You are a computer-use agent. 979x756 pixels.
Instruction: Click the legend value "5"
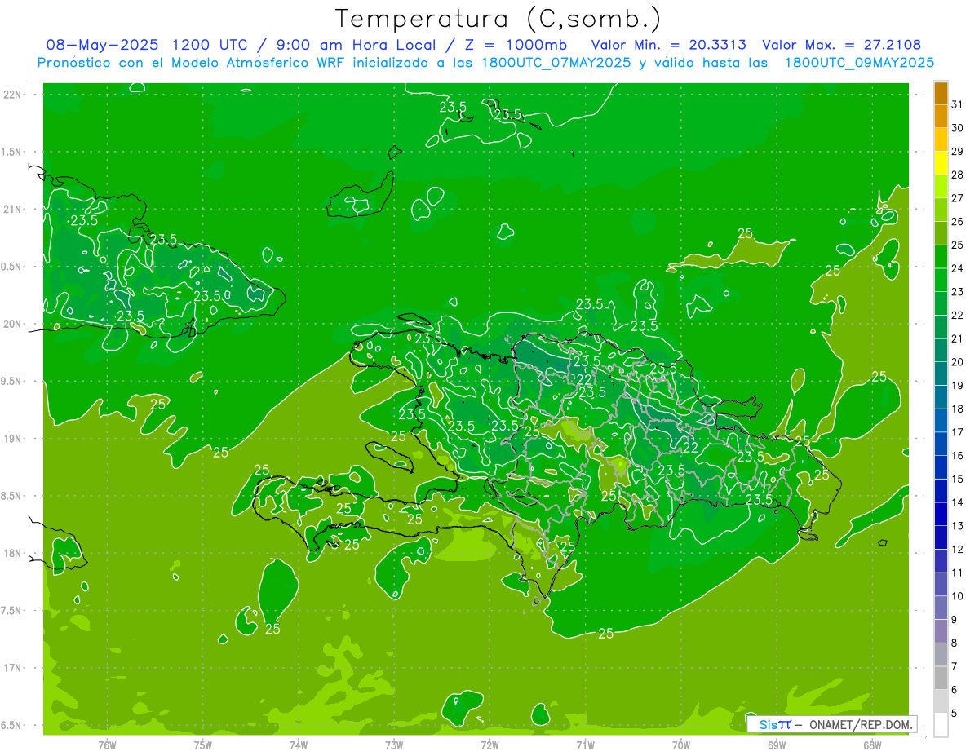click(x=955, y=714)
